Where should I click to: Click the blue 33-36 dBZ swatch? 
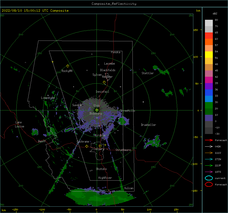(209, 93)
